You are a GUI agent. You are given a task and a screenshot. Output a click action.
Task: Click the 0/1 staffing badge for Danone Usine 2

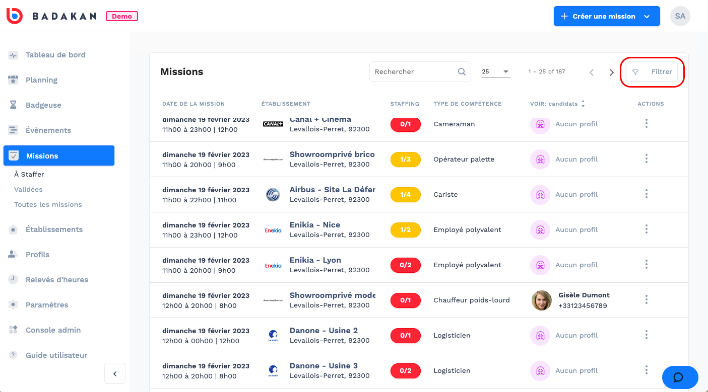(x=406, y=336)
